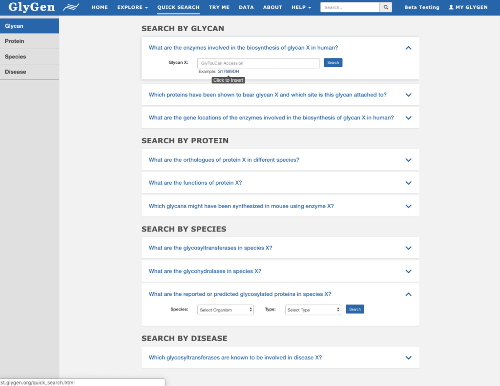Open the My GlyGen user account
This screenshot has width=500, height=386.
(468, 7)
